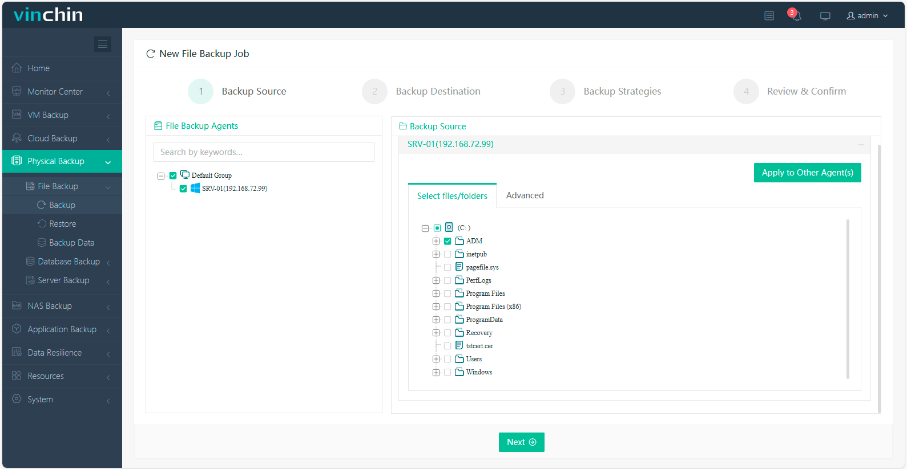
Task: Click step 1 Backup Source
Action: click(x=237, y=91)
